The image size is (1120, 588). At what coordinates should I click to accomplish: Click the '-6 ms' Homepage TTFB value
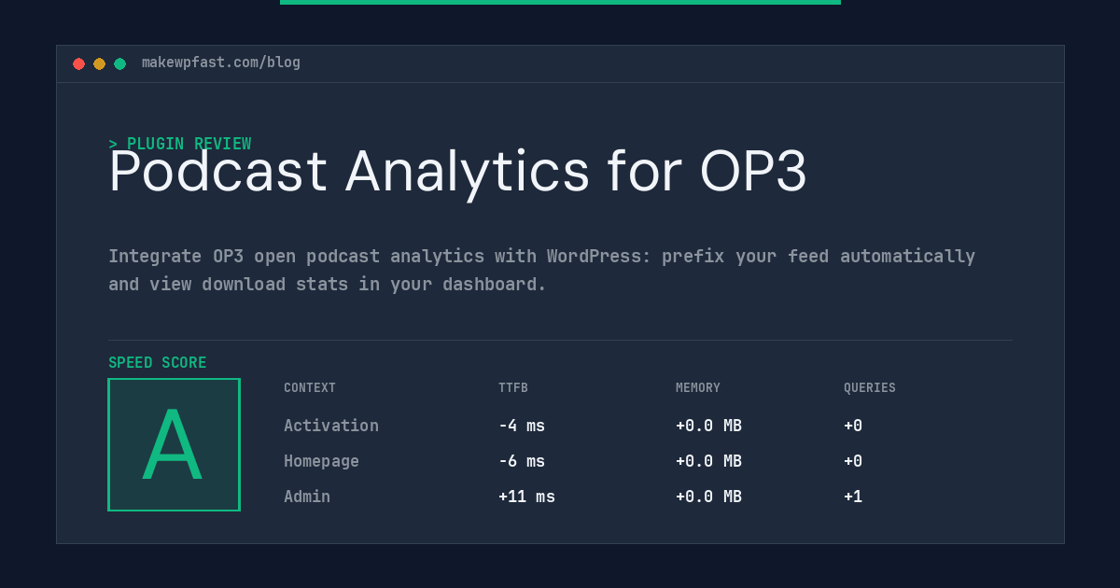[x=522, y=461]
